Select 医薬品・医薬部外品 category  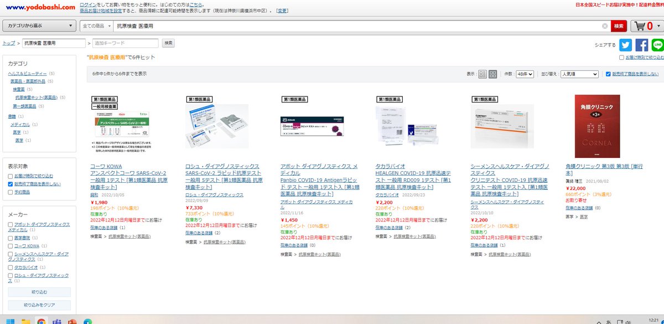(28, 81)
